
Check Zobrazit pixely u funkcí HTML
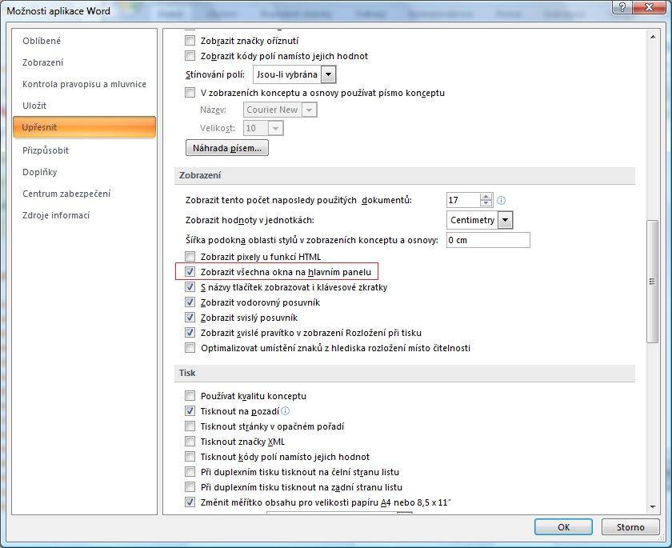pyautogui.click(x=190, y=257)
